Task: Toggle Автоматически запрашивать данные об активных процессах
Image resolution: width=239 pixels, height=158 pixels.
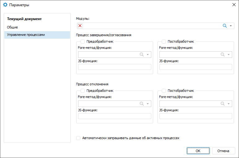Action: pyautogui.click(x=78, y=138)
